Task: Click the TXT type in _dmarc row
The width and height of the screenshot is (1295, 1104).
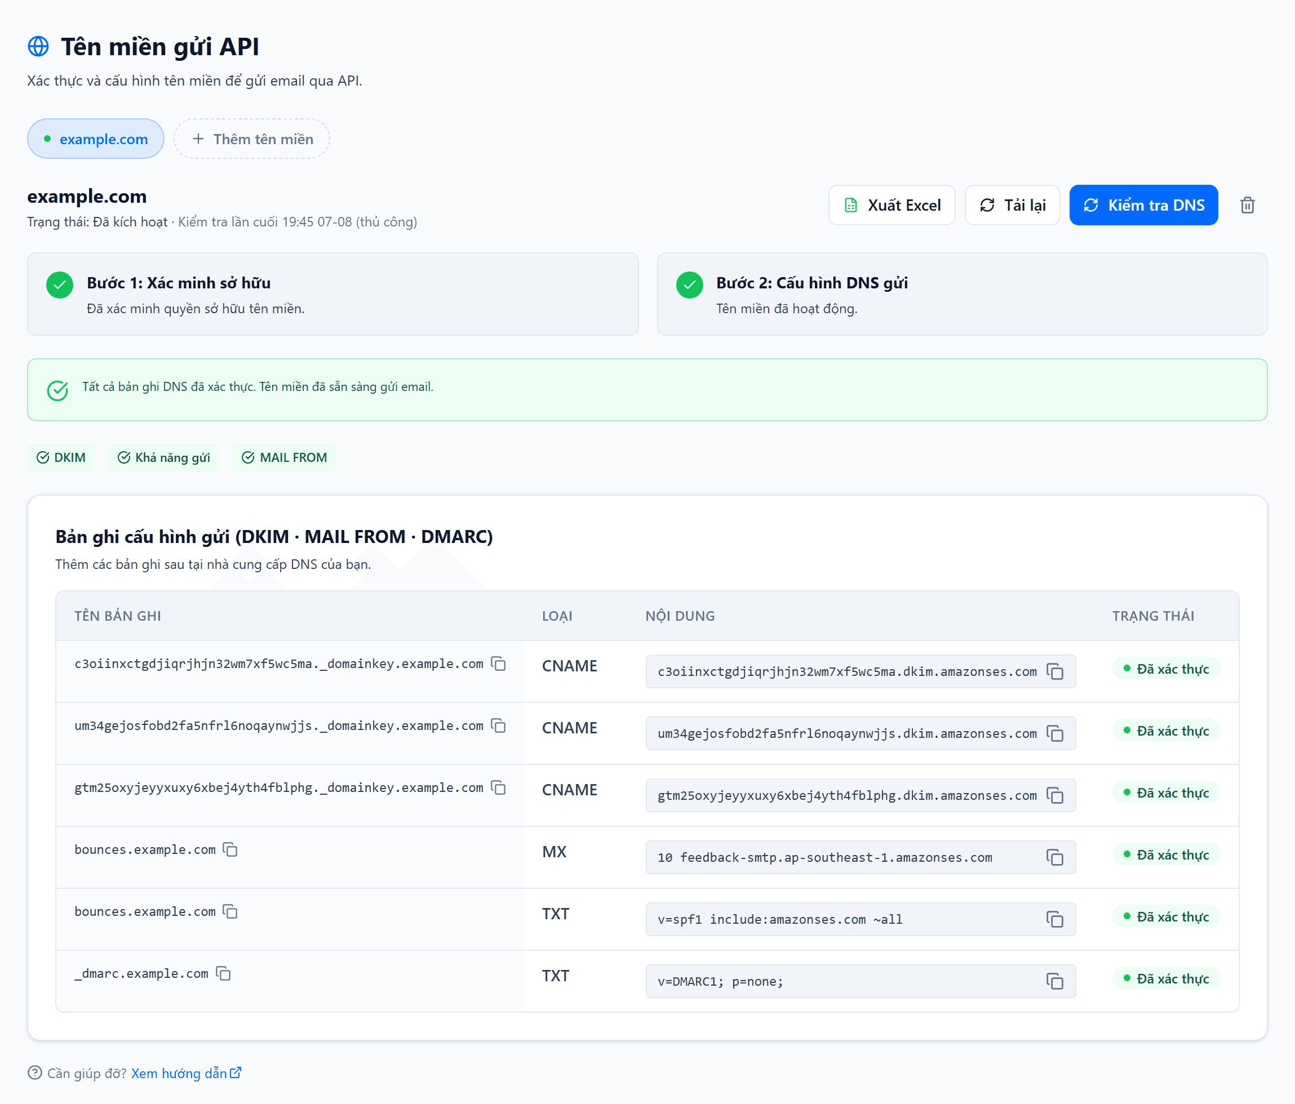Action: pyautogui.click(x=555, y=975)
